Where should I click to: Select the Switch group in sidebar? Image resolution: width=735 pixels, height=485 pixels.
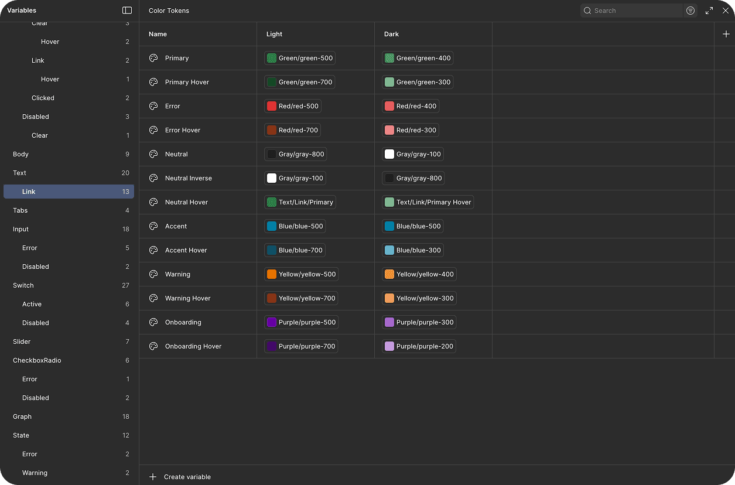(69, 285)
